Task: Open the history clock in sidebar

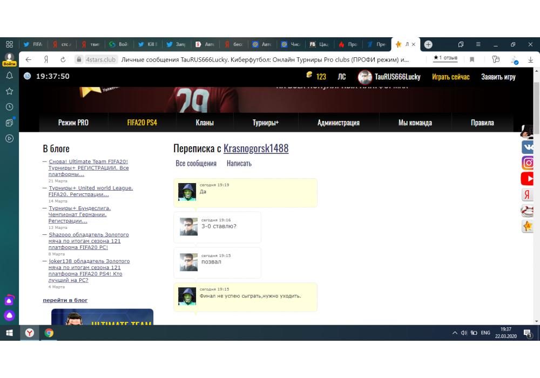Action: pos(9,107)
